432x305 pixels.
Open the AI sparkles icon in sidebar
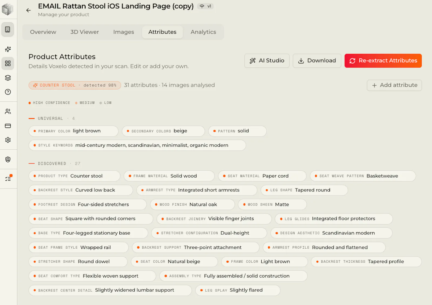[8, 49]
